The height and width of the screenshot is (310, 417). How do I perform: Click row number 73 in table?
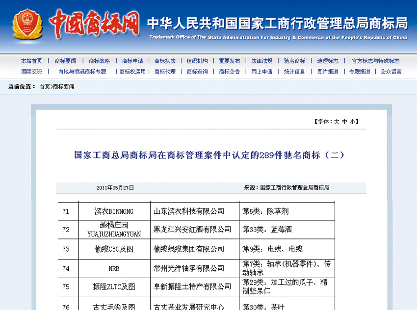click(x=66, y=249)
